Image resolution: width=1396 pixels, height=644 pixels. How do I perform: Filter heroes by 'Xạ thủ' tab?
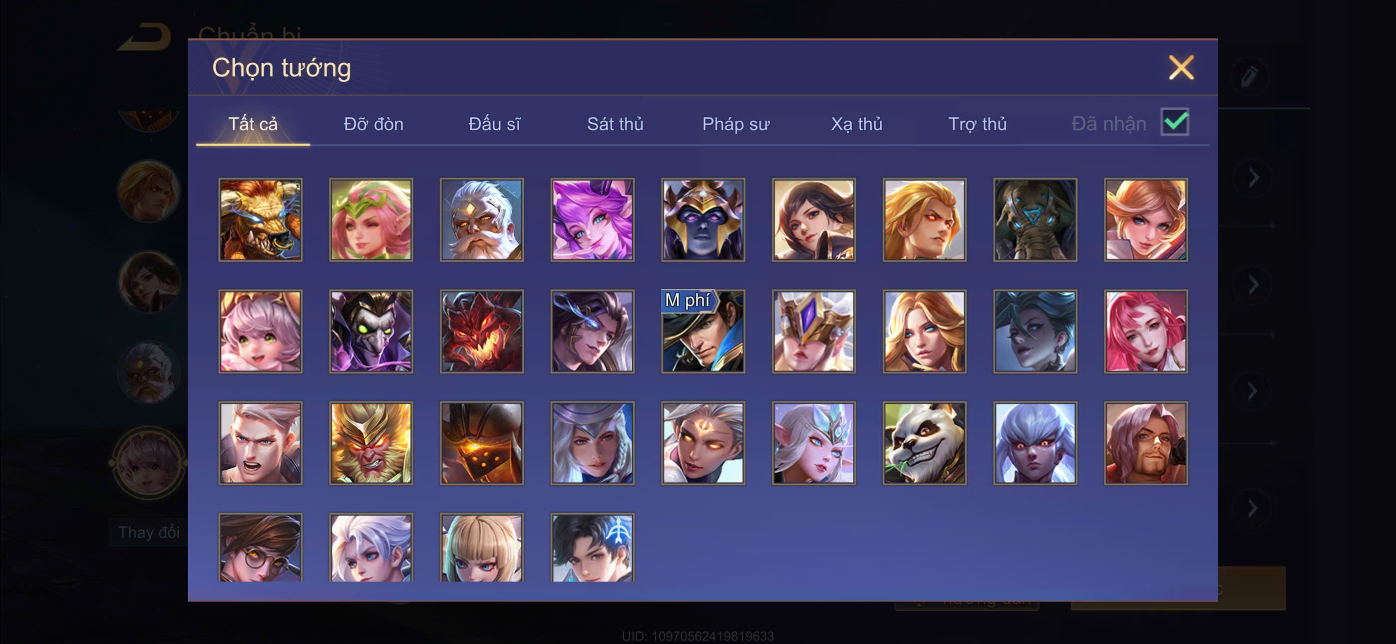click(856, 124)
